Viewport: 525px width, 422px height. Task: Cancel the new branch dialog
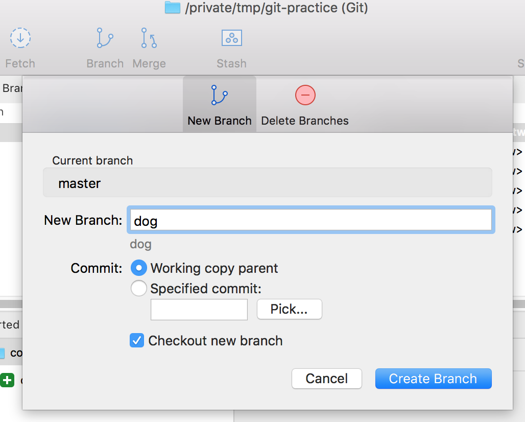click(326, 379)
